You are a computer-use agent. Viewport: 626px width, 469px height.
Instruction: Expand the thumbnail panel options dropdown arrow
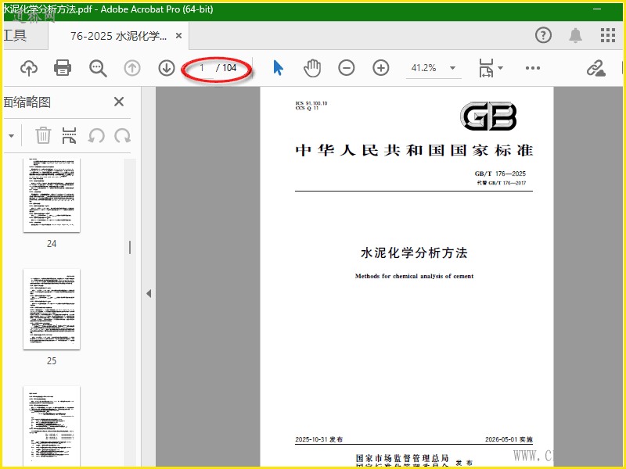point(11,136)
